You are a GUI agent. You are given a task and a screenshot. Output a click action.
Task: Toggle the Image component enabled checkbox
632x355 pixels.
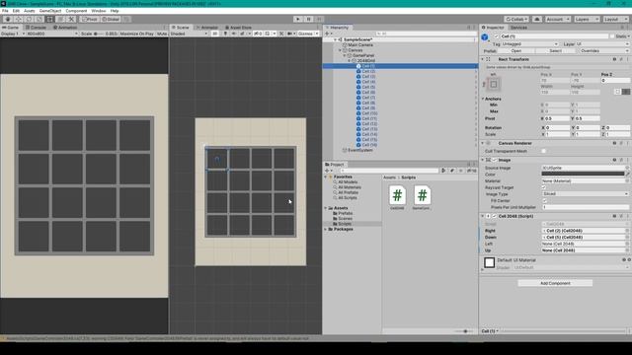tap(495, 160)
